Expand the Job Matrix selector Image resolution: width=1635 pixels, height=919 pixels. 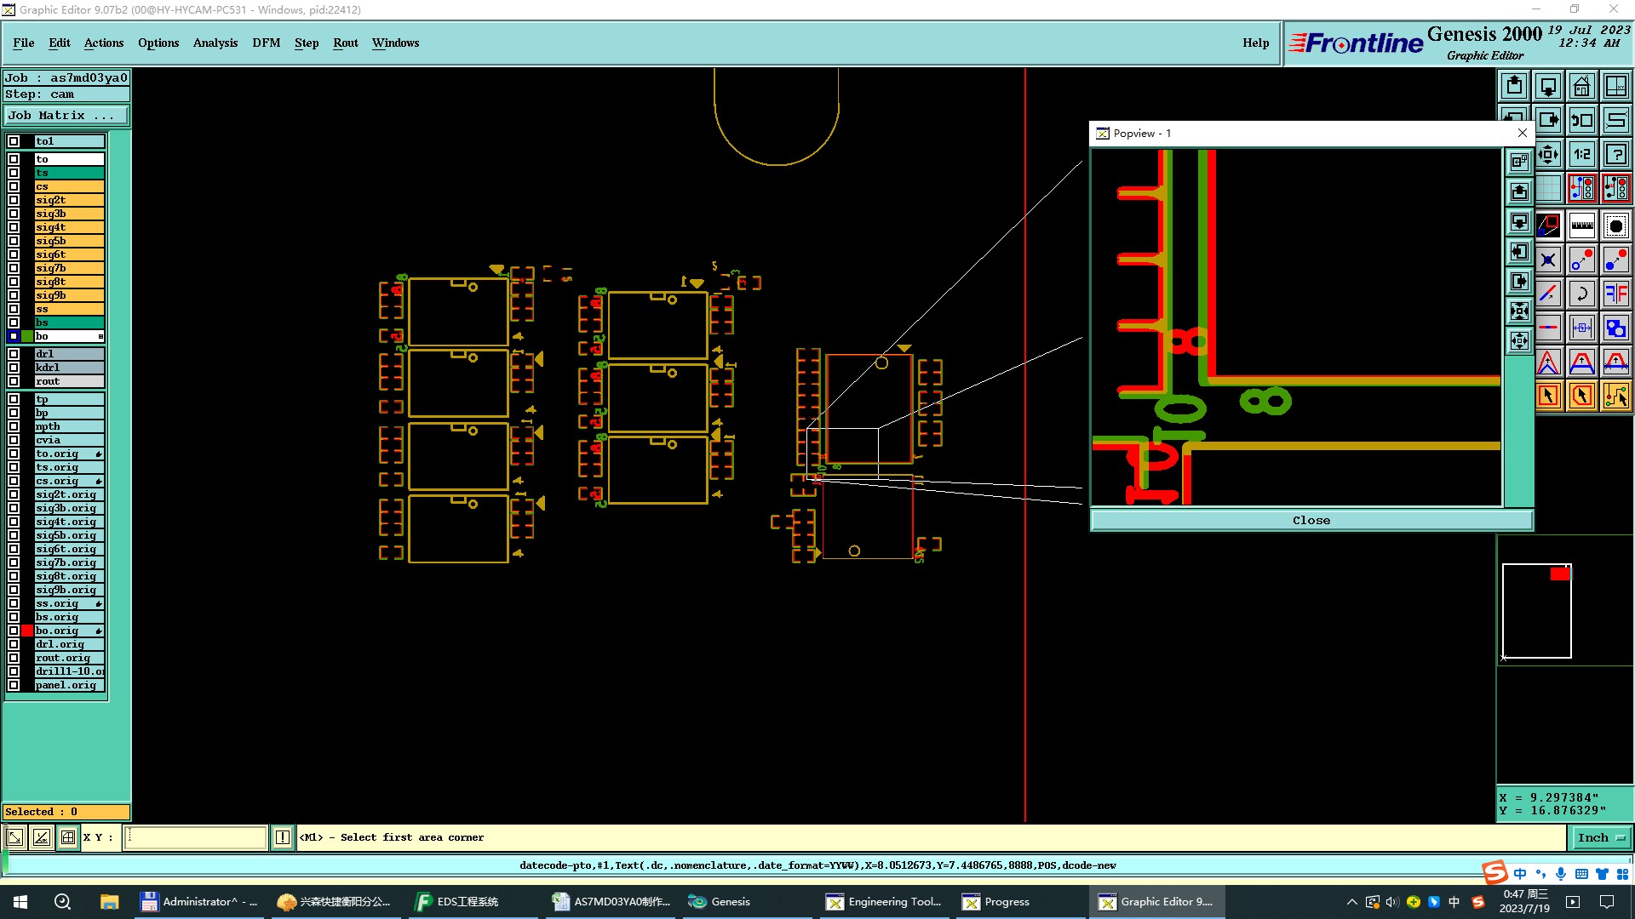click(66, 116)
